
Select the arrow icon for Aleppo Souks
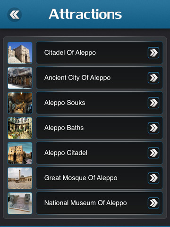tap(153, 103)
